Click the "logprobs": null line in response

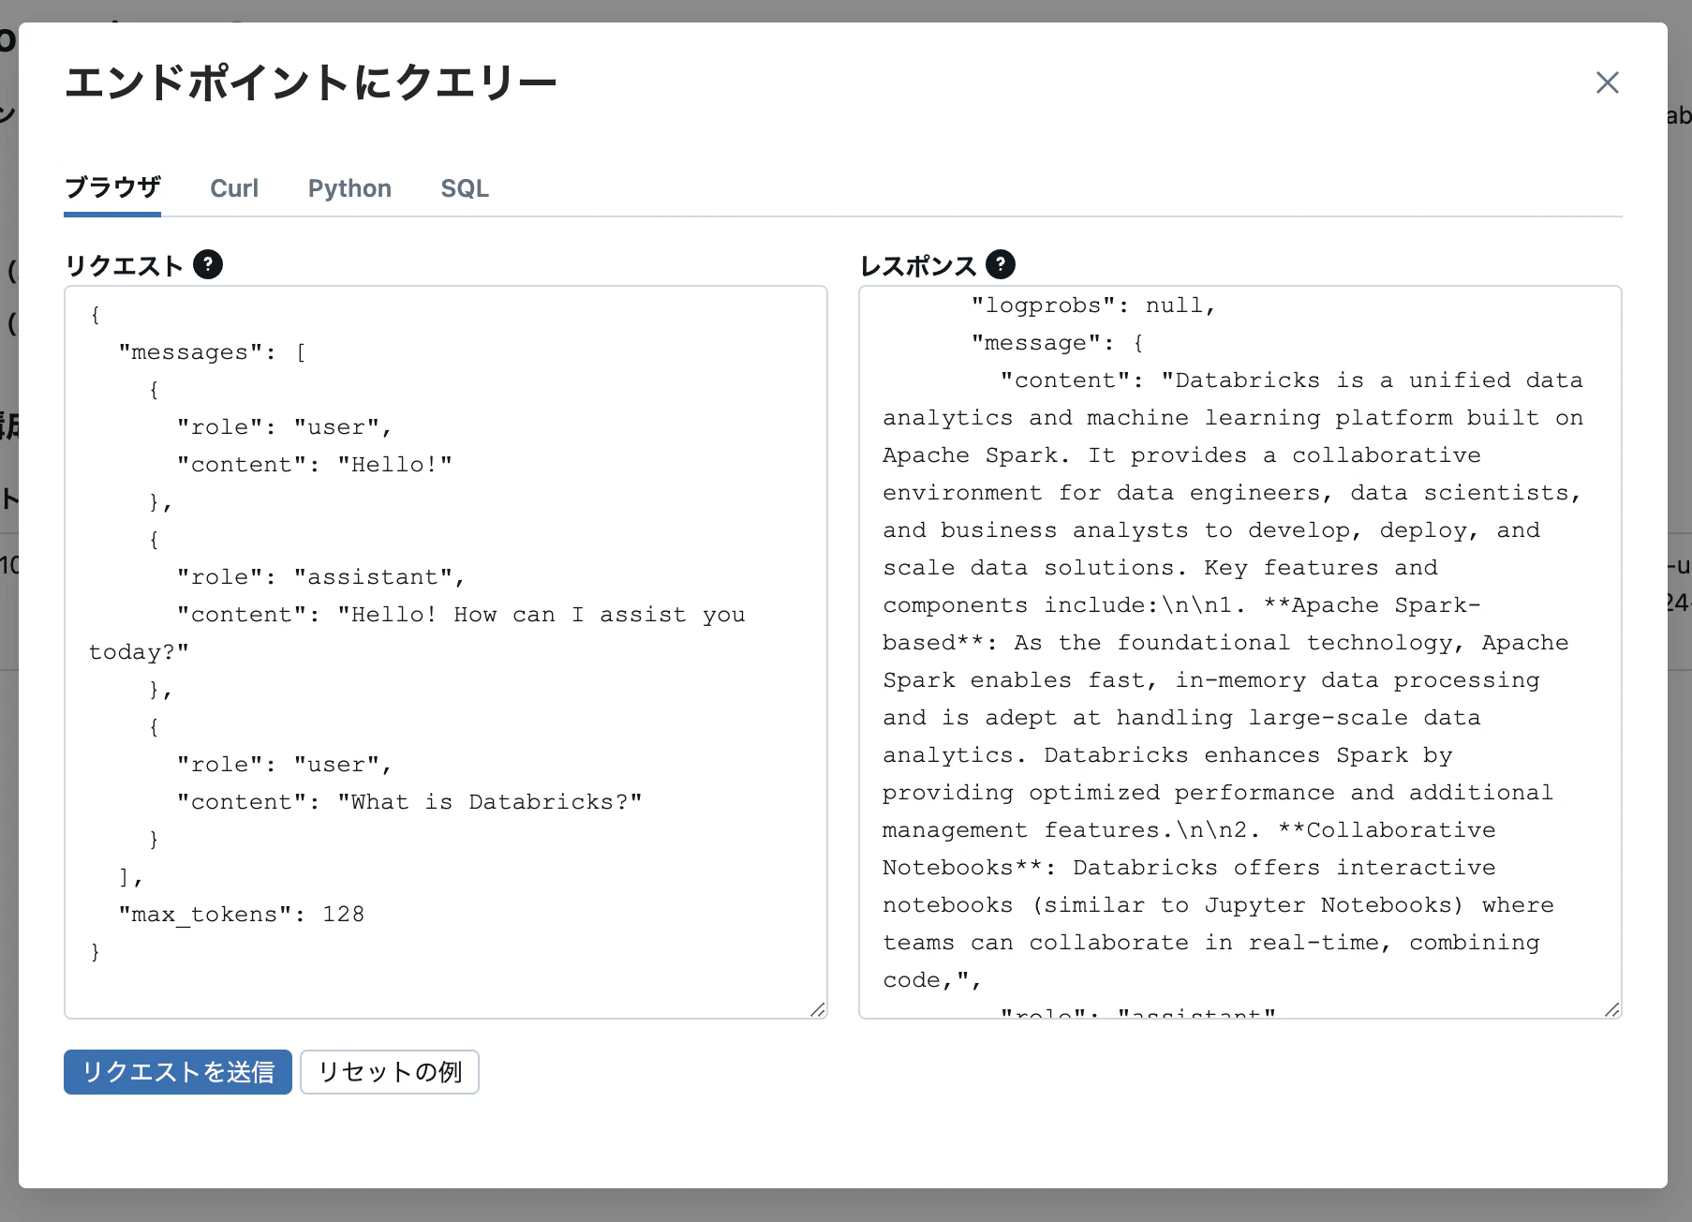[x=1093, y=305]
